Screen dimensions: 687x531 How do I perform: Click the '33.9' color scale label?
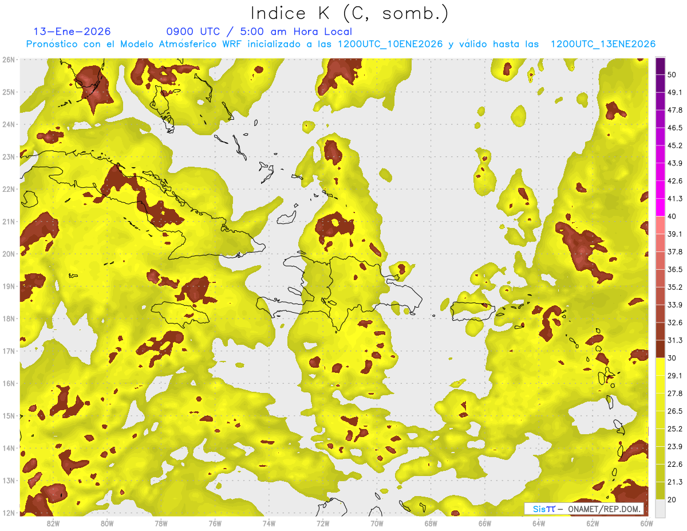click(674, 304)
